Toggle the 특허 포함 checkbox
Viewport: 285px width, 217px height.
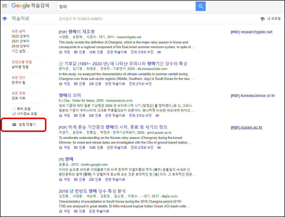(x=14, y=109)
